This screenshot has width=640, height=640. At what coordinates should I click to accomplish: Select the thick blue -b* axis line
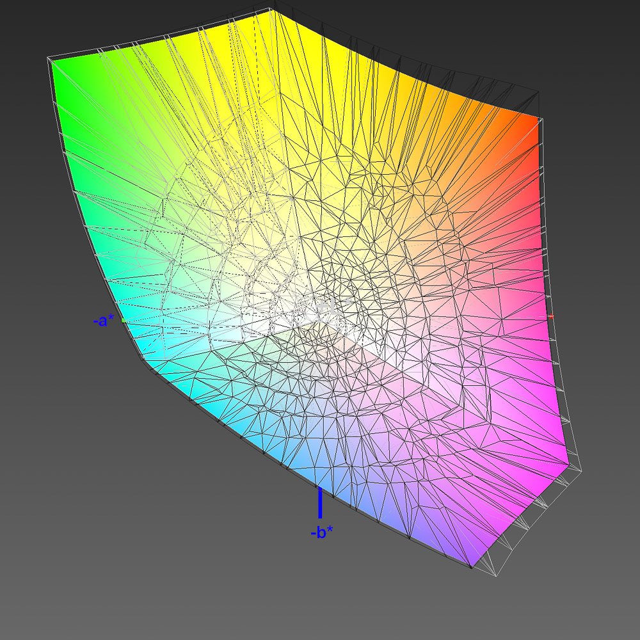[x=320, y=502]
